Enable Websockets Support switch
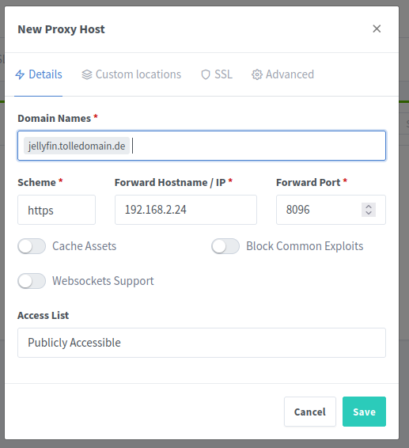409x448 pixels. point(32,281)
